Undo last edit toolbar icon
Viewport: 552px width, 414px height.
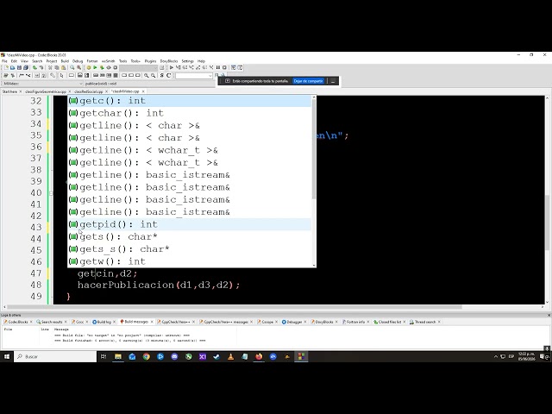tap(34, 67)
